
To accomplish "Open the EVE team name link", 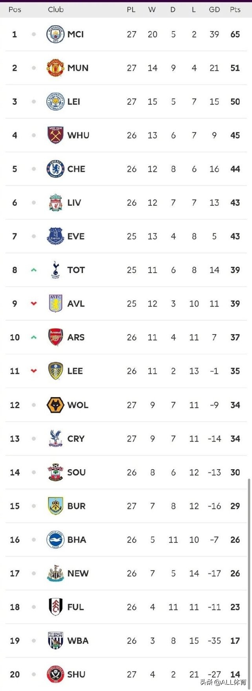I will point(76,236).
